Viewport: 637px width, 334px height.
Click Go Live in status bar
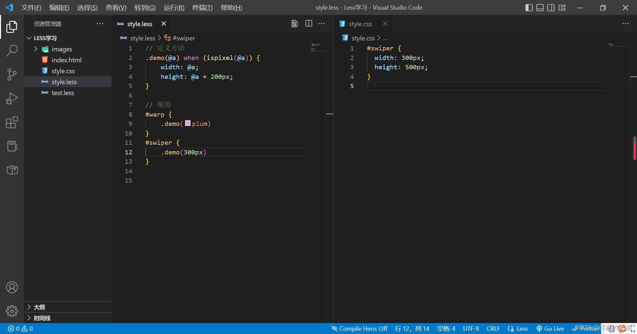click(x=550, y=329)
